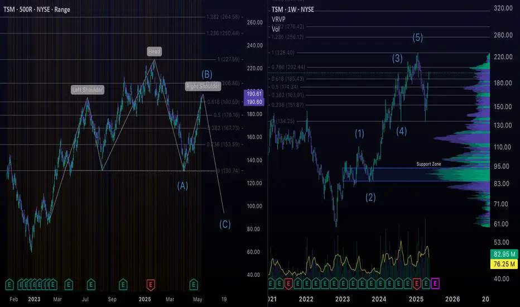The image size is (520, 307).
Task: Select the Support Zone label
Action: coord(428,164)
